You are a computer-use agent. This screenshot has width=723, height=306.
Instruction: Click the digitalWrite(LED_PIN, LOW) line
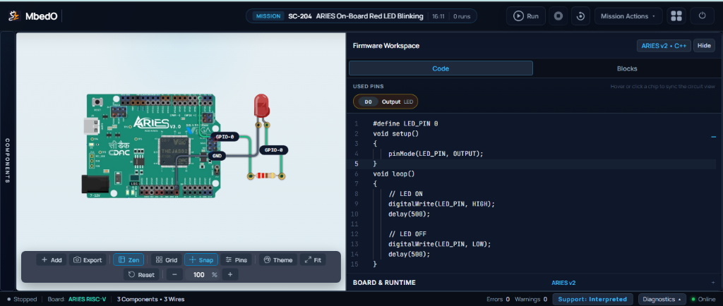(439, 244)
